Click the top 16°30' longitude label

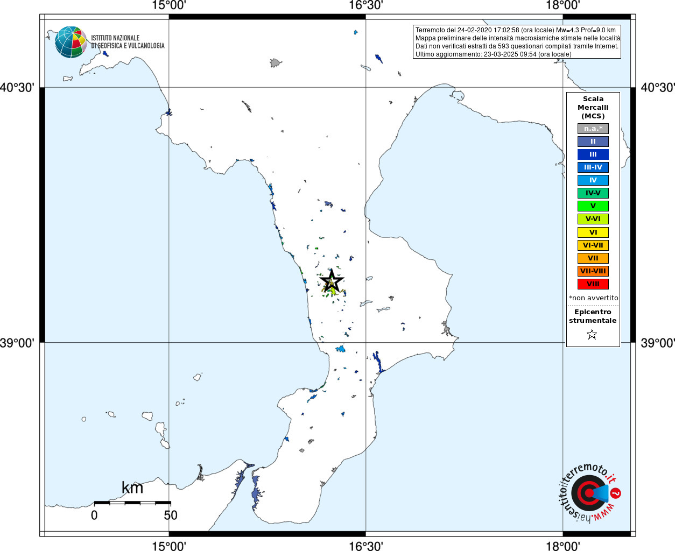coord(366,5)
